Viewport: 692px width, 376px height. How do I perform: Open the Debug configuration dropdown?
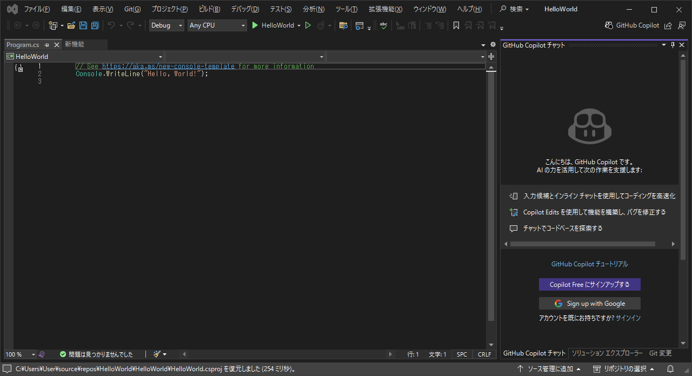click(167, 25)
